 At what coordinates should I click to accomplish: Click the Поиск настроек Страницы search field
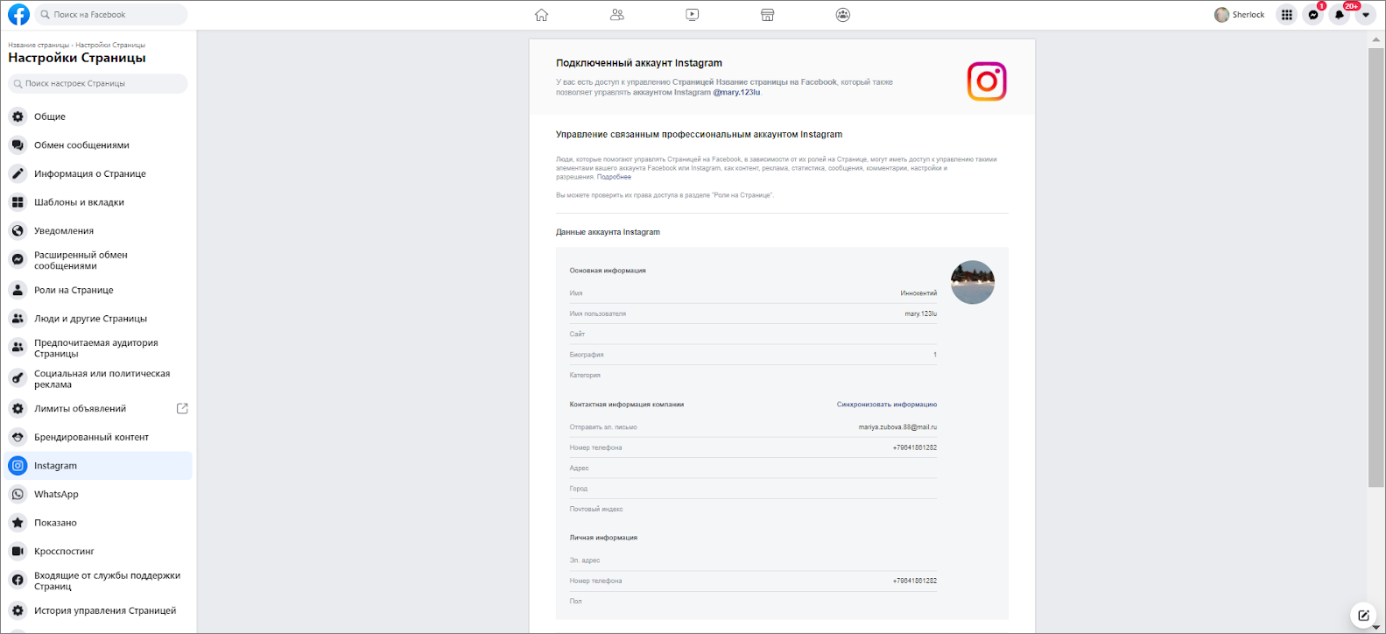click(98, 83)
